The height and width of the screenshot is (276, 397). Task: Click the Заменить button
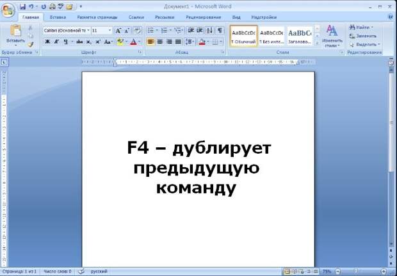(x=363, y=36)
